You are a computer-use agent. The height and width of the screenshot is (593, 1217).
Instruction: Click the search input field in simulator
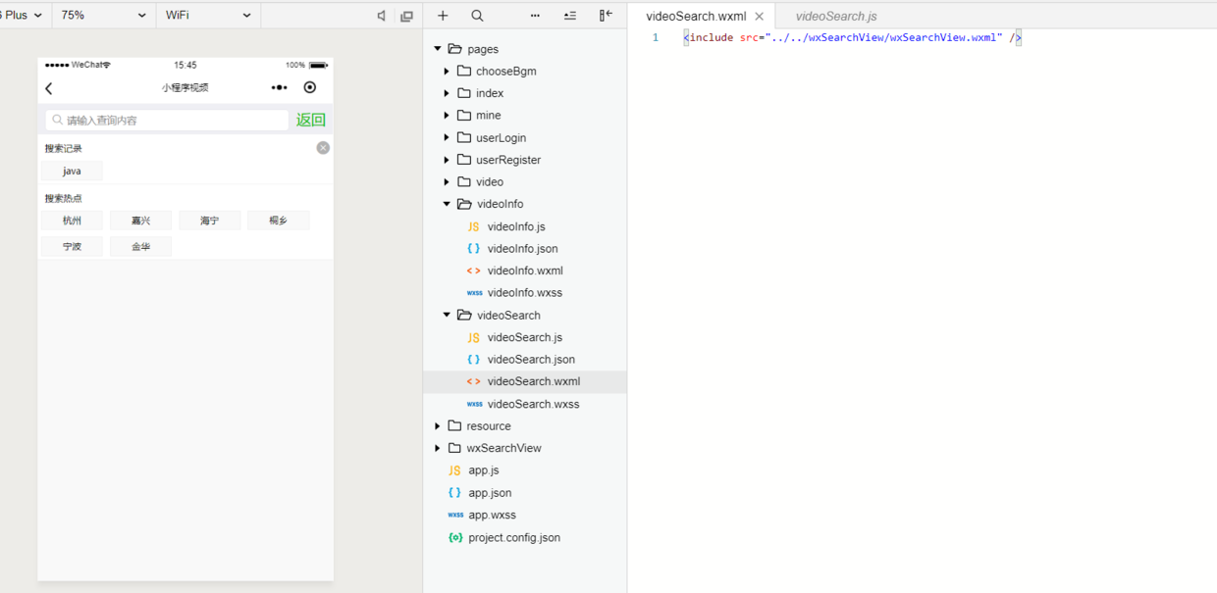point(167,120)
